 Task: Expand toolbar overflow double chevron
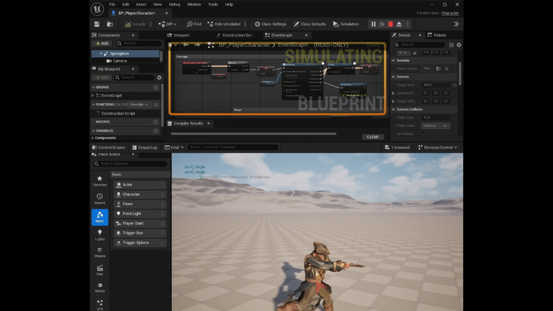456,24
